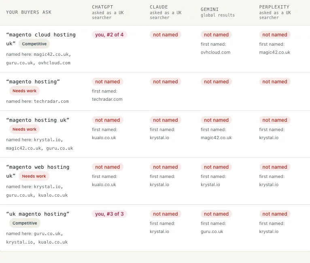Select the query "magento web hosting uk"

click(x=38, y=171)
